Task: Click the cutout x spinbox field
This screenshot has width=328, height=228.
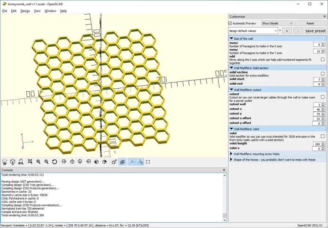Action: [x=318, y=109]
